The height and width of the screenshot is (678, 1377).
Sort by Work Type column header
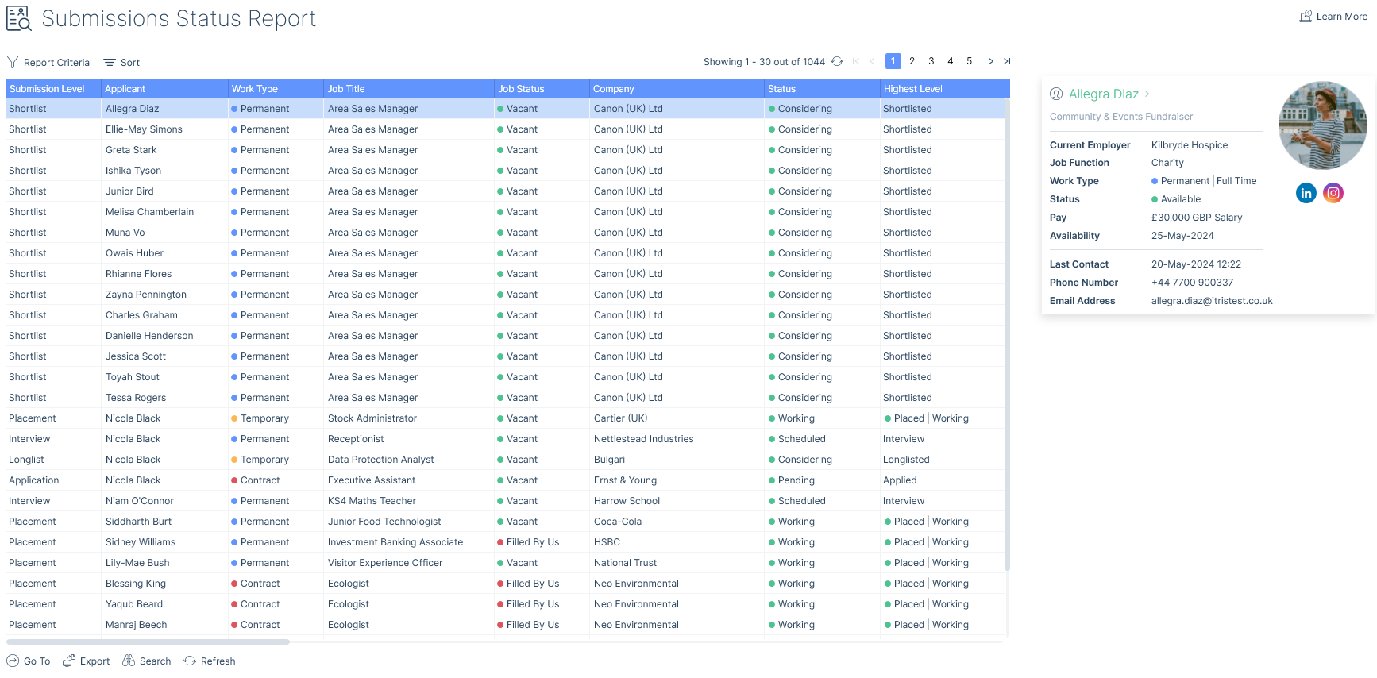click(x=276, y=89)
